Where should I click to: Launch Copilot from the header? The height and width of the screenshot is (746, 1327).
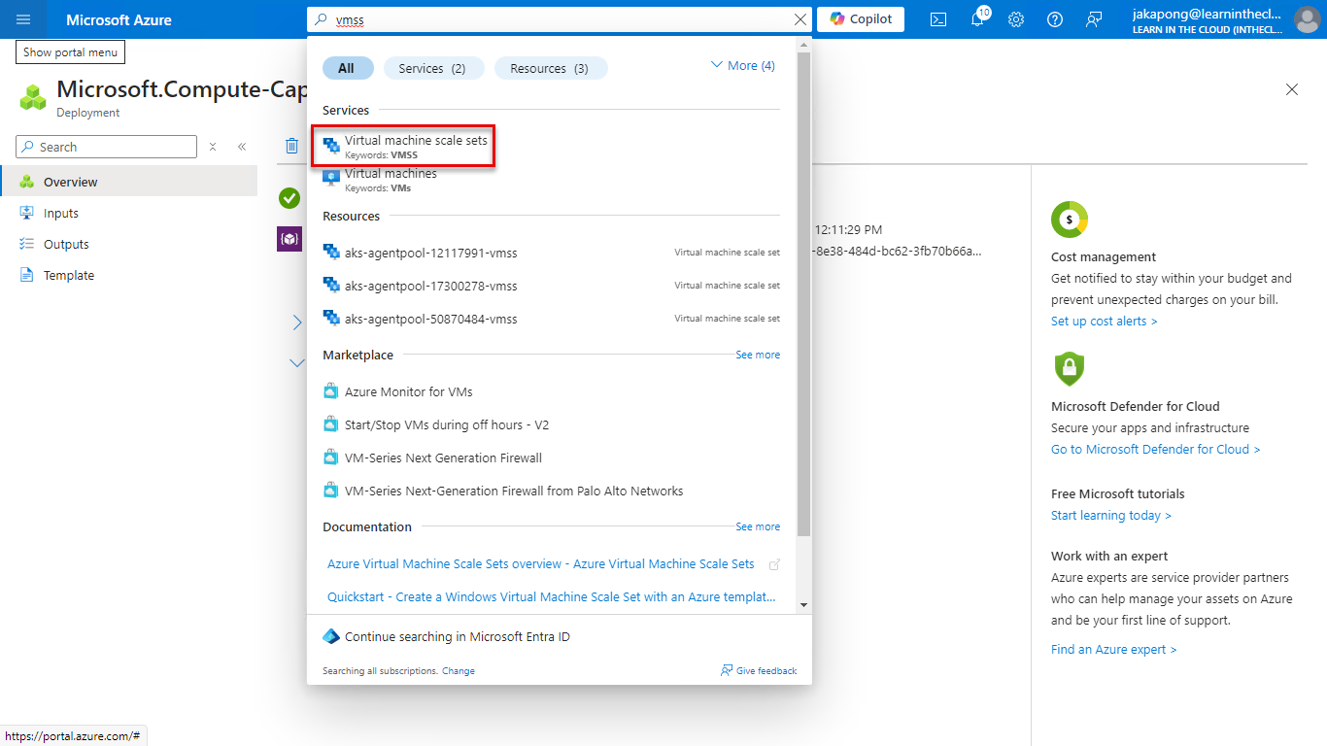(861, 19)
